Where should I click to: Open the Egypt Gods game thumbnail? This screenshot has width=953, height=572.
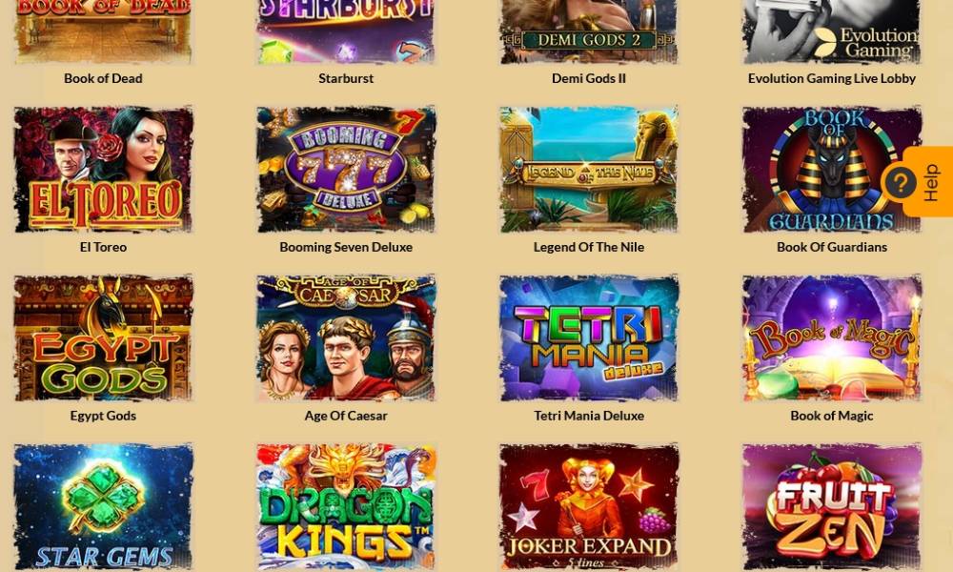click(x=103, y=338)
